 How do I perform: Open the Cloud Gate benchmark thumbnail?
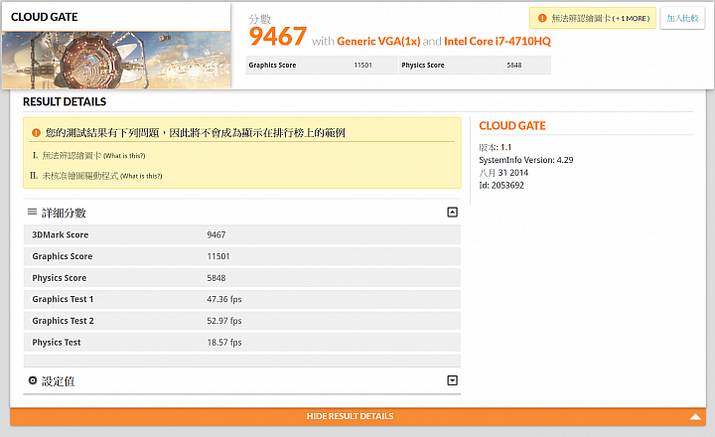[x=116, y=60]
